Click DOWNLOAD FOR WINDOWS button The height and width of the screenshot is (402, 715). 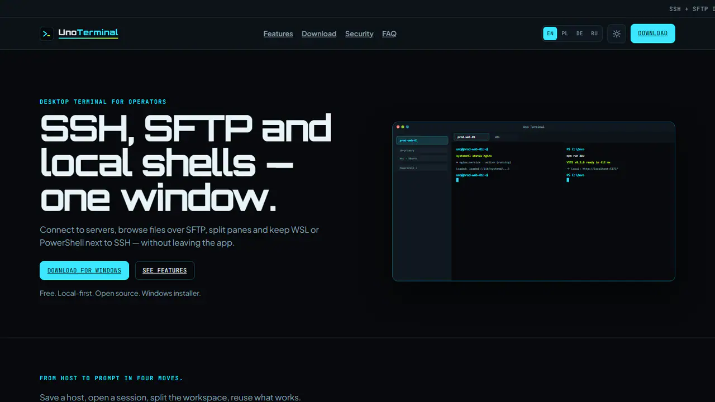(x=84, y=270)
